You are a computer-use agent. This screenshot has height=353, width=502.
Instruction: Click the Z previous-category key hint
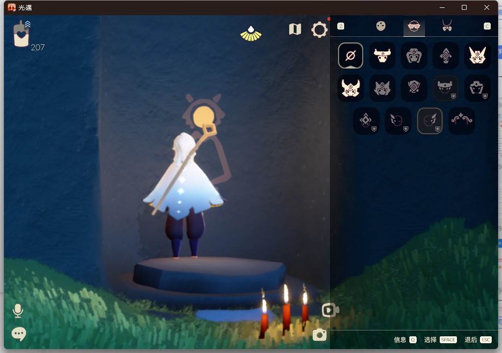pyautogui.click(x=341, y=26)
